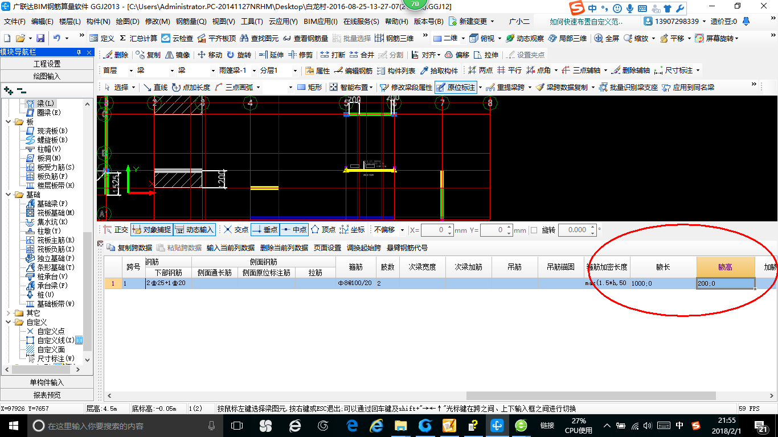
Task: Select the 移动 move tool
Action: click(210, 55)
